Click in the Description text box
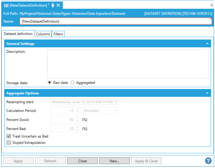The image size is (215, 168). pos(128,64)
